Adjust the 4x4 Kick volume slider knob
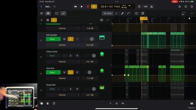Viewport: 196px width, 110px height. coord(89,72)
